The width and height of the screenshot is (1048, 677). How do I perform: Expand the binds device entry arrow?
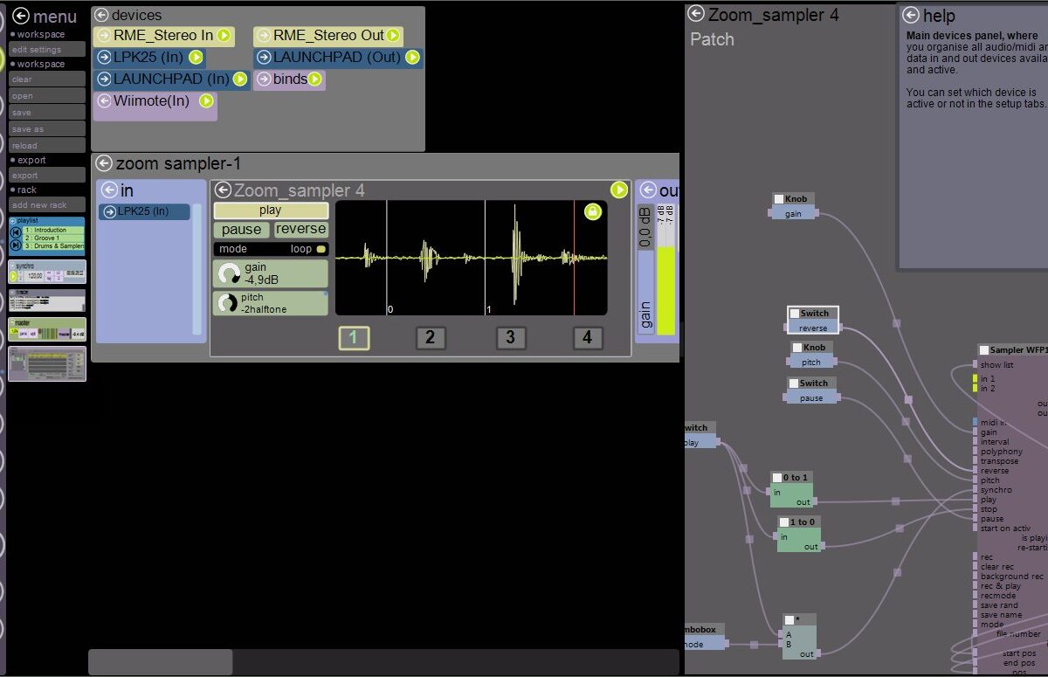pos(264,79)
